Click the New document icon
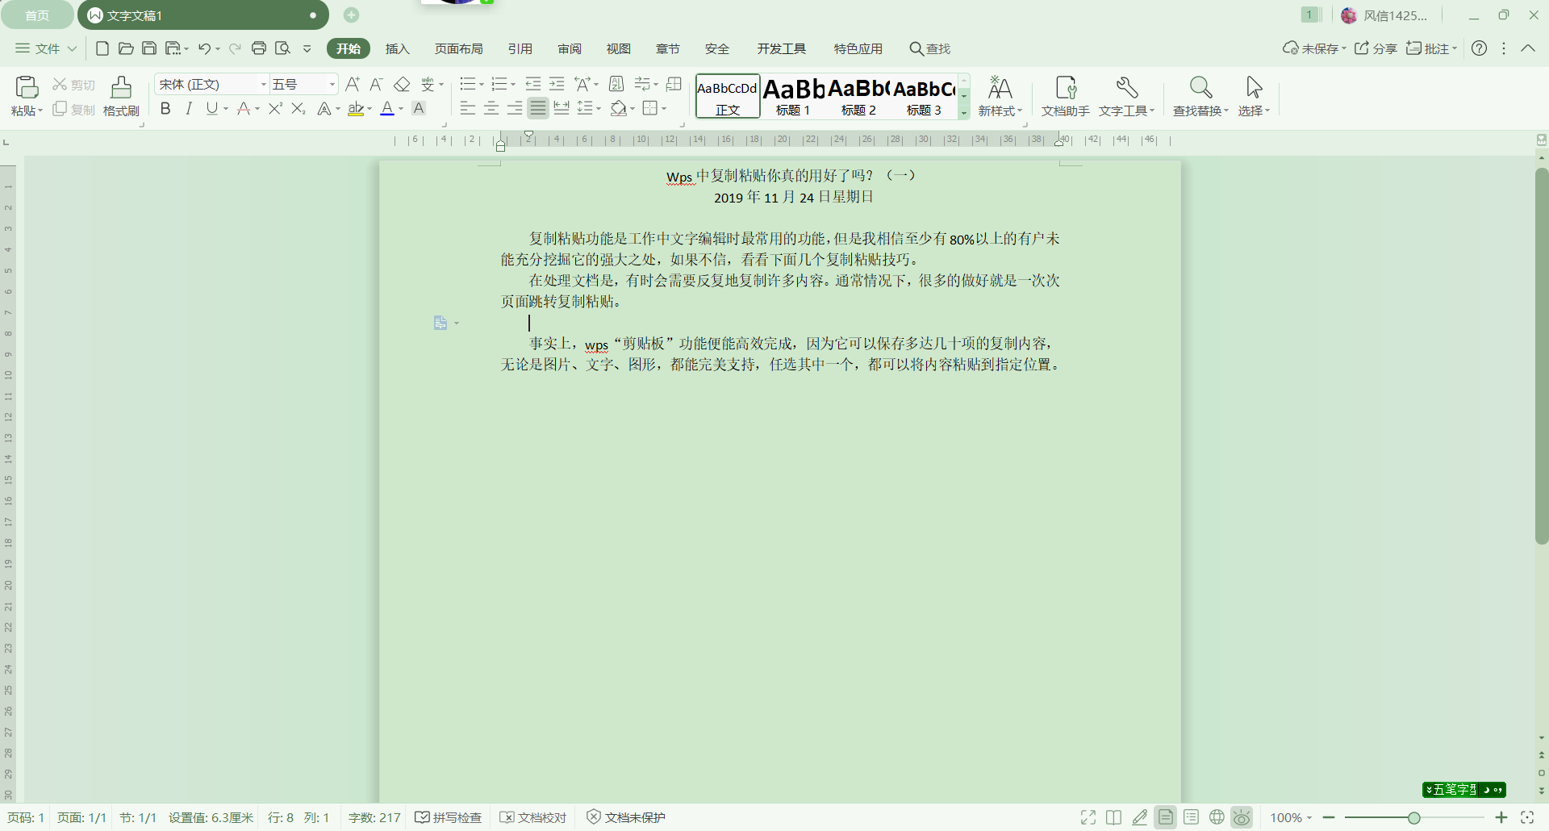Screen dimensions: 1549x831 click(102, 48)
